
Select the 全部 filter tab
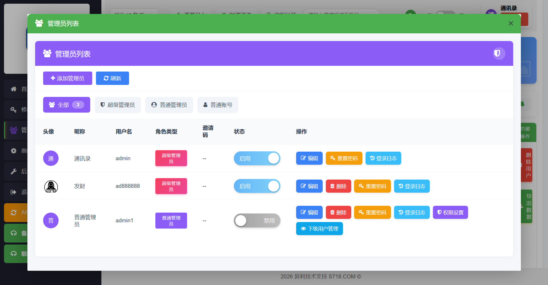[67, 105]
